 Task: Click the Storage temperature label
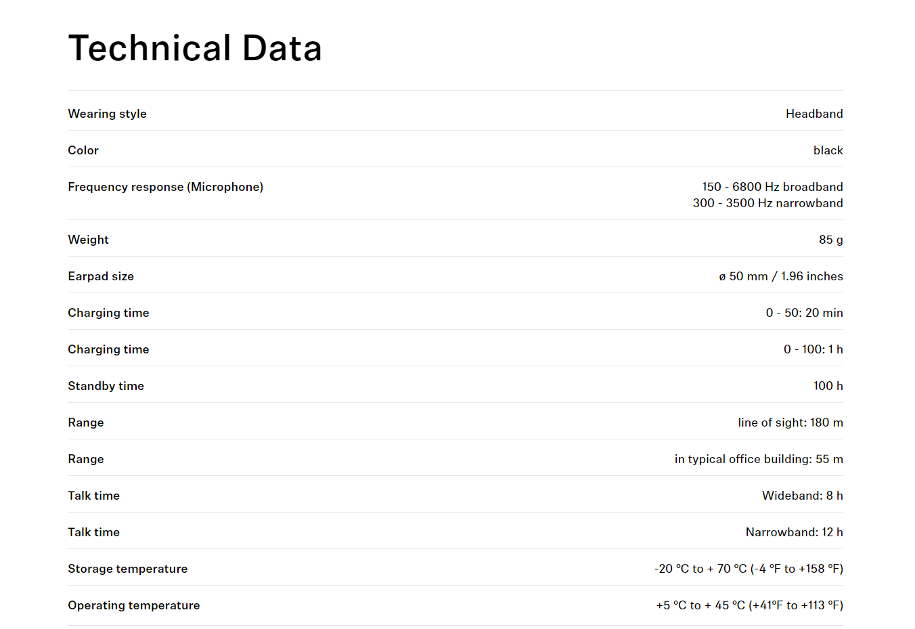pos(127,569)
